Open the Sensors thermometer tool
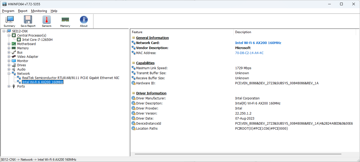 point(46,21)
